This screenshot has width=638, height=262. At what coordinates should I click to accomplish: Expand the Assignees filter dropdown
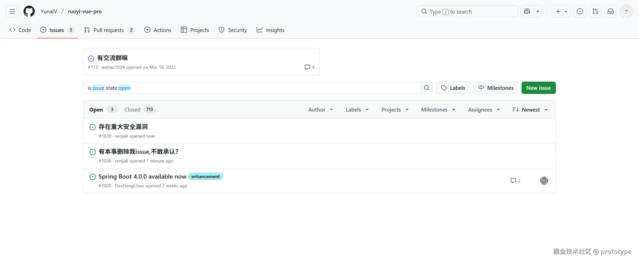tap(484, 110)
